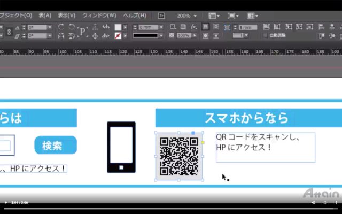Viewport: 342px width, 214px height.
Task: Open the fx effects menu icon
Action: tap(193, 27)
